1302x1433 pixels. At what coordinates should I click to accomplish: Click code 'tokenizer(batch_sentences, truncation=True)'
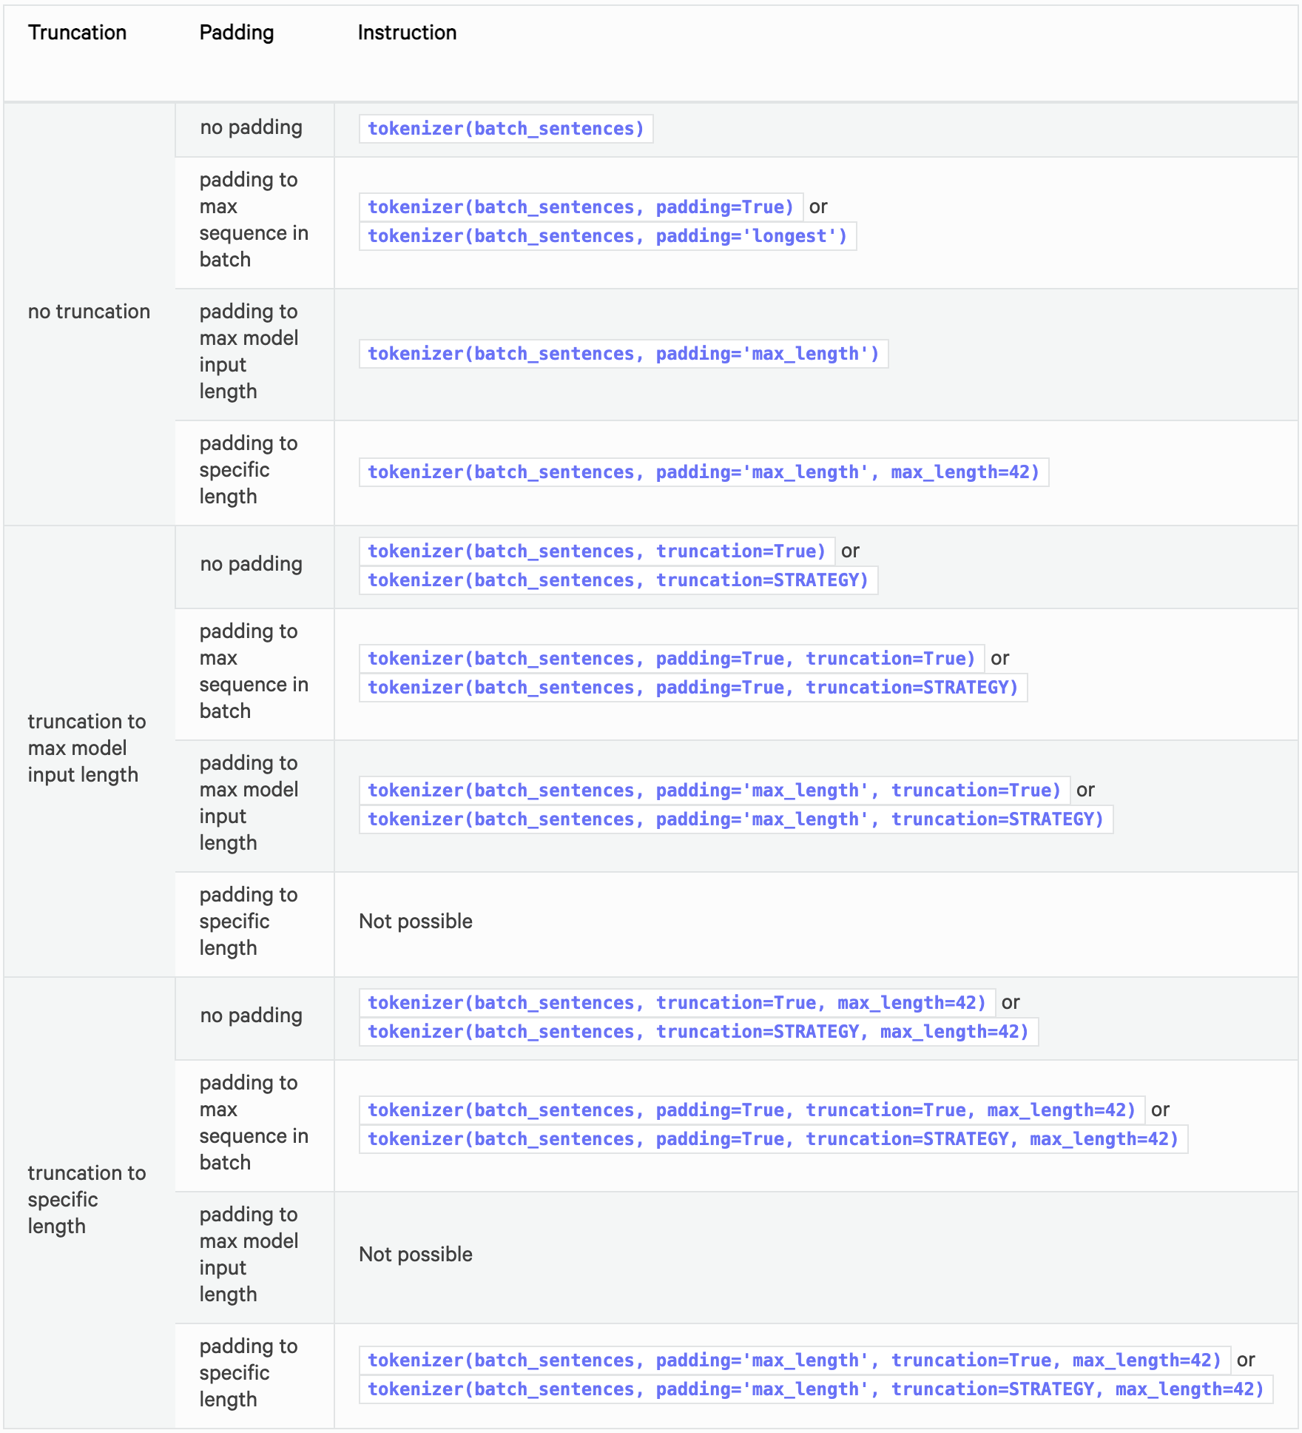[597, 551]
